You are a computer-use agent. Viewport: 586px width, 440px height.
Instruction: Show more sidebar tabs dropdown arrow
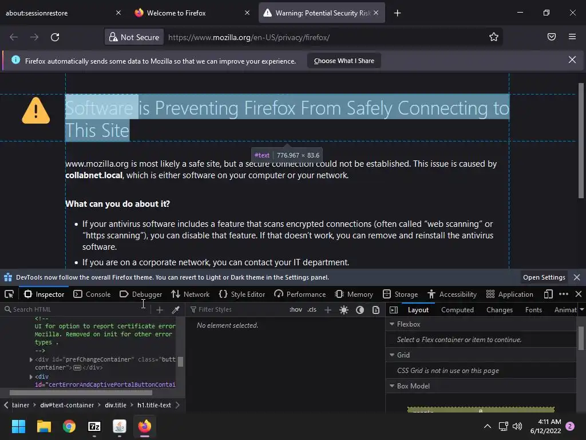(x=581, y=310)
